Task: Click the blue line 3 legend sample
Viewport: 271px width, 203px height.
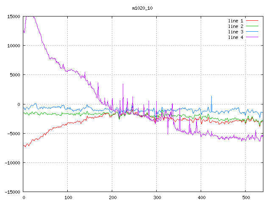Action: (x=252, y=32)
